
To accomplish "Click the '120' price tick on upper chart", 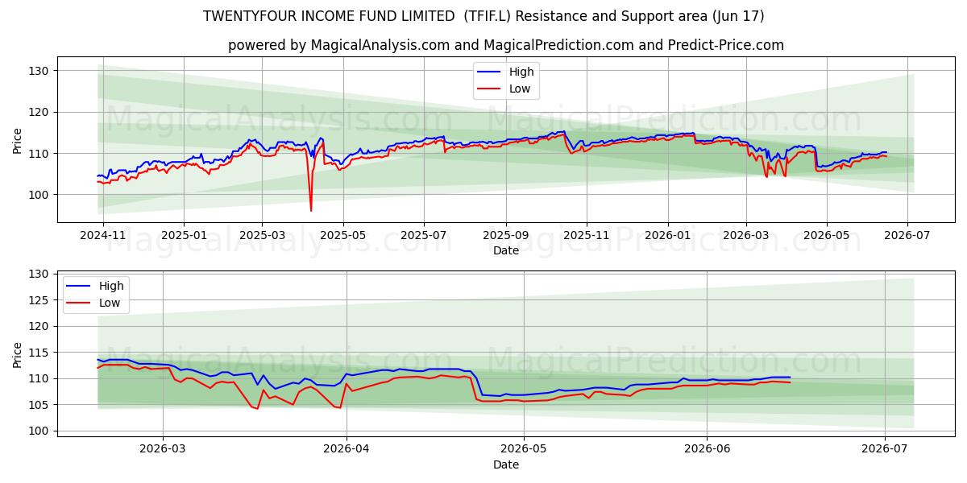I will tap(39, 112).
